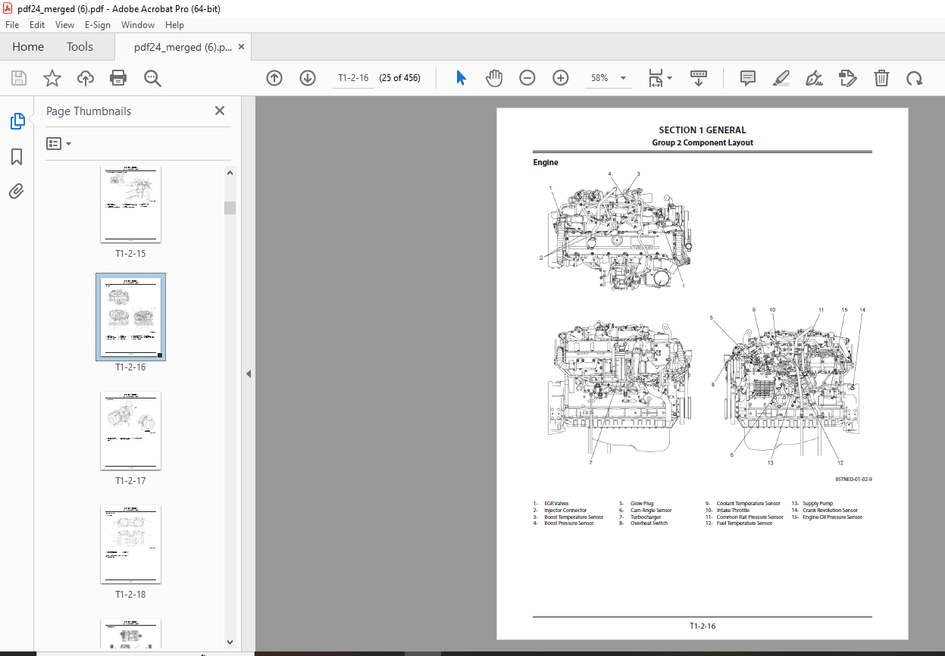The width and height of the screenshot is (945, 656).
Task: Click the scrolling mode keyboard icon
Action: (699, 78)
